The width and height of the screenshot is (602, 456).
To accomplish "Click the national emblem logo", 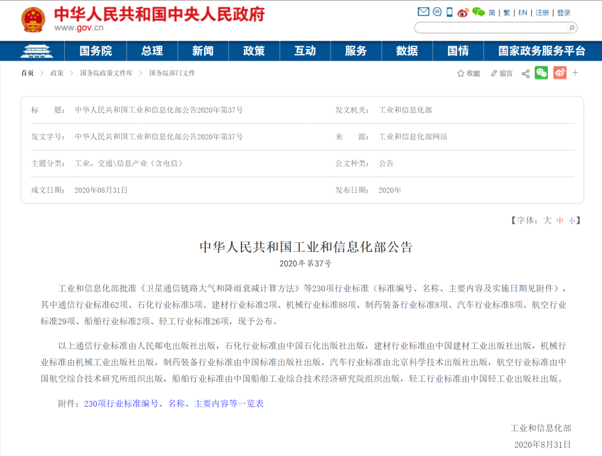I will 33,20.
